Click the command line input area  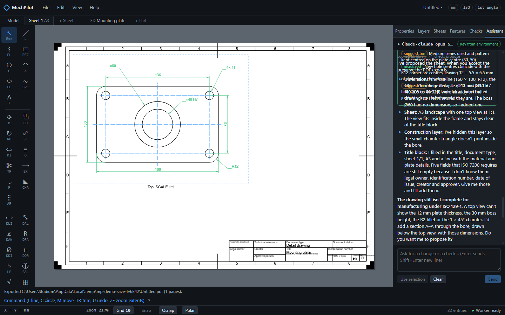(x=326, y=300)
